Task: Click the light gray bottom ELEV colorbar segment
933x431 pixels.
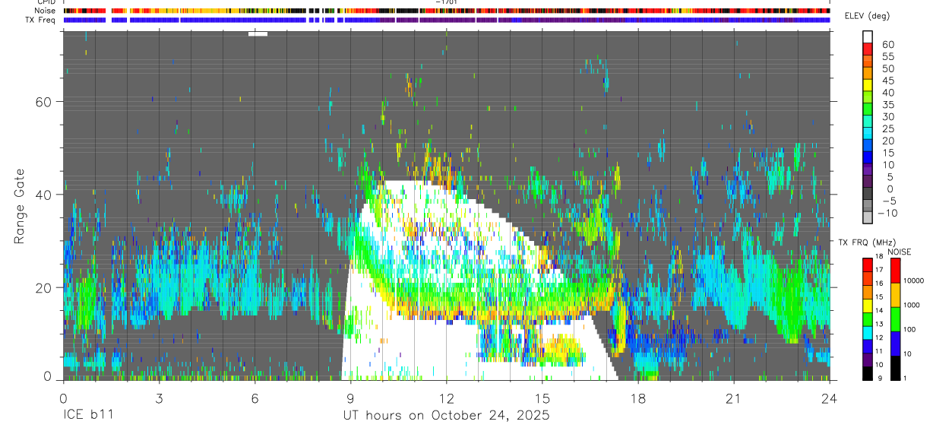Action: point(868,217)
